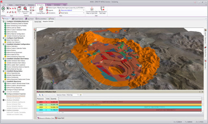This screenshot has height=124, width=208.
Task: Open the Project Explorer tab
Action: point(18,19)
